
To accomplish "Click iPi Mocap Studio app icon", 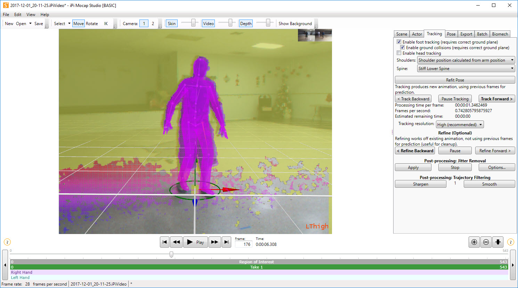I will (6, 5).
